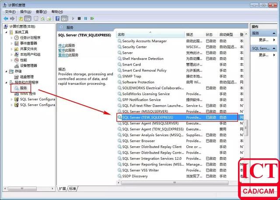
Task: Select 计算机管理(本地) root node
Action: pyautogui.click(x=22, y=27)
